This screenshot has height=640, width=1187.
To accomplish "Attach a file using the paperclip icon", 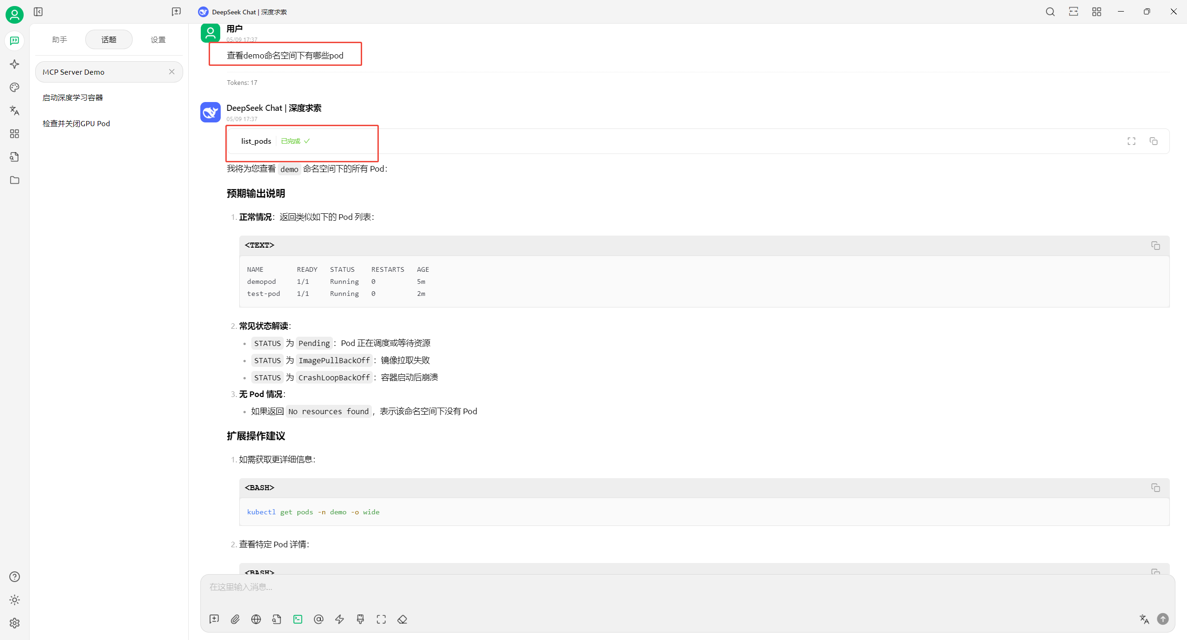I will tap(235, 619).
